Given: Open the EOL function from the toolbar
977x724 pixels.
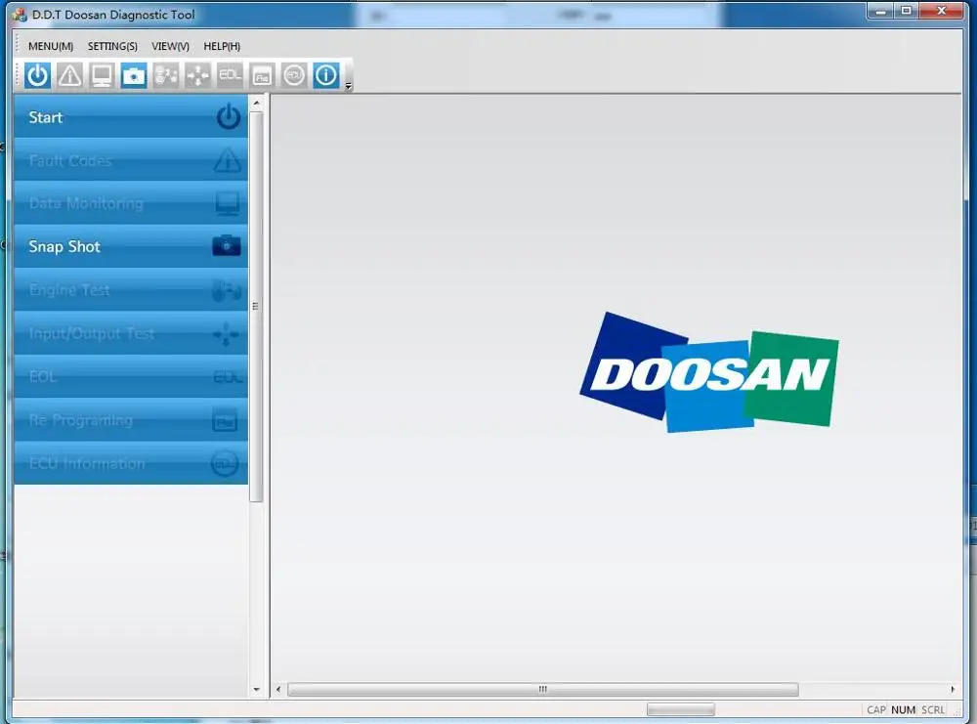Looking at the screenshot, I should [229, 74].
